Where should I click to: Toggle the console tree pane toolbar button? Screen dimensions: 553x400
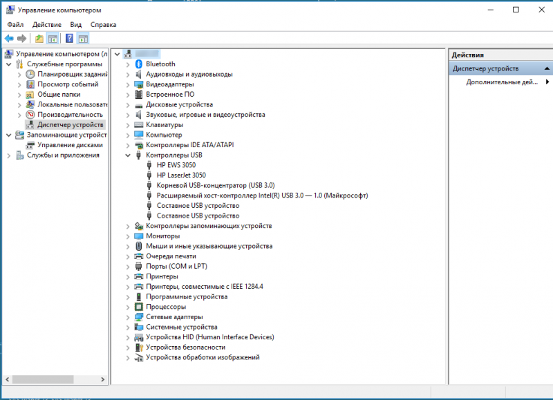tap(52, 39)
